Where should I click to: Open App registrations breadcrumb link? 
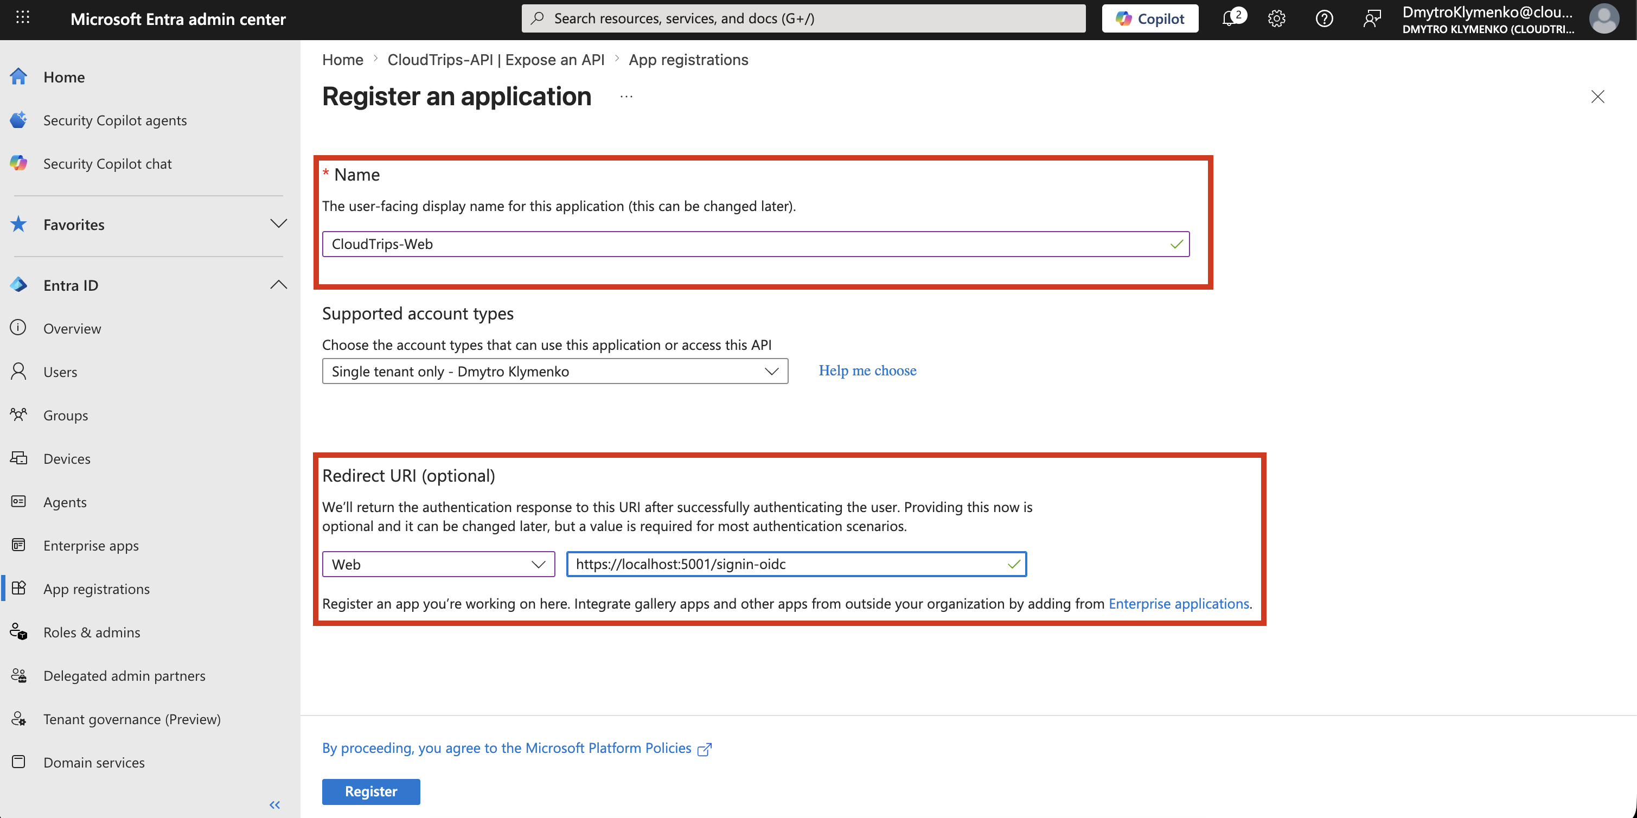coord(688,60)
